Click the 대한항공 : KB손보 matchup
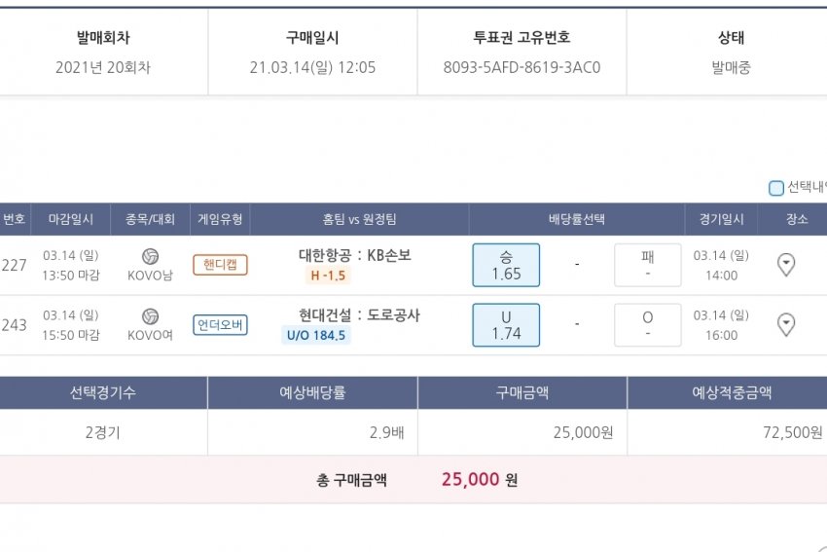The image size is (827, 552). point(354,255)
